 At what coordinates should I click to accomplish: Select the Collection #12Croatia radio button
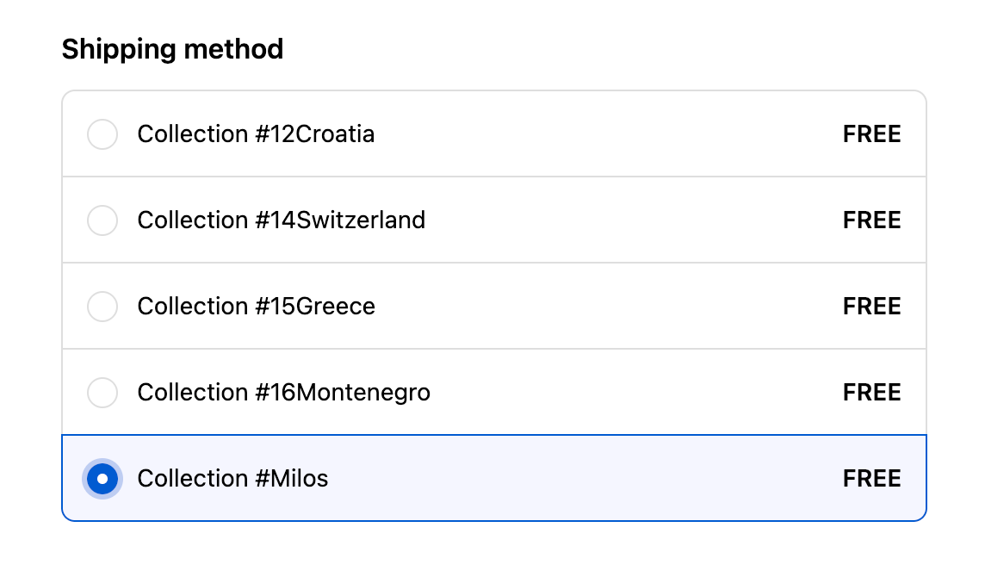[102, 134]
